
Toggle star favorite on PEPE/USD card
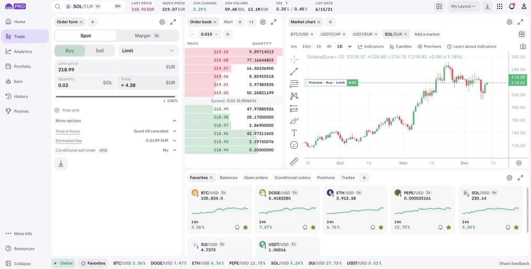pyautogui.click(x=449, y=227)
